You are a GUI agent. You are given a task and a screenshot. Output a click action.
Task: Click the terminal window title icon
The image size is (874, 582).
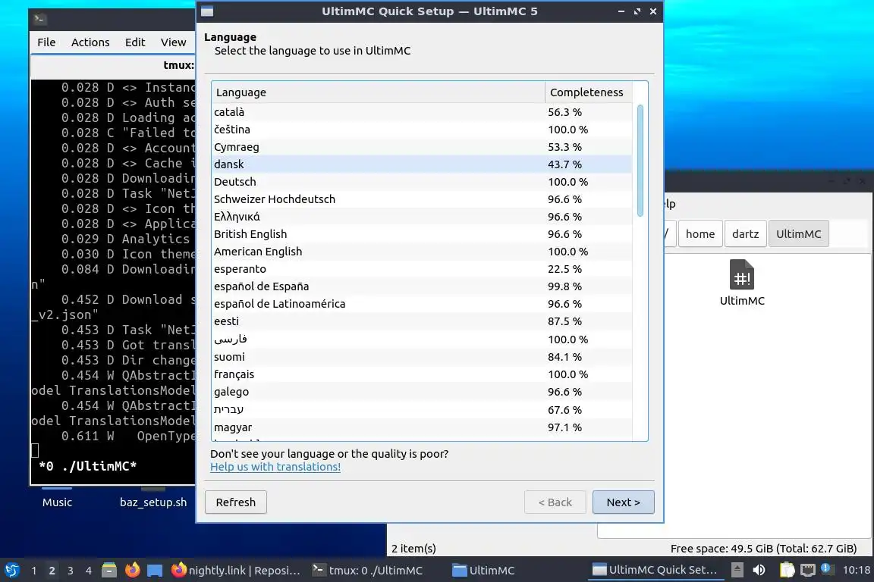click(x=39, y=19)
